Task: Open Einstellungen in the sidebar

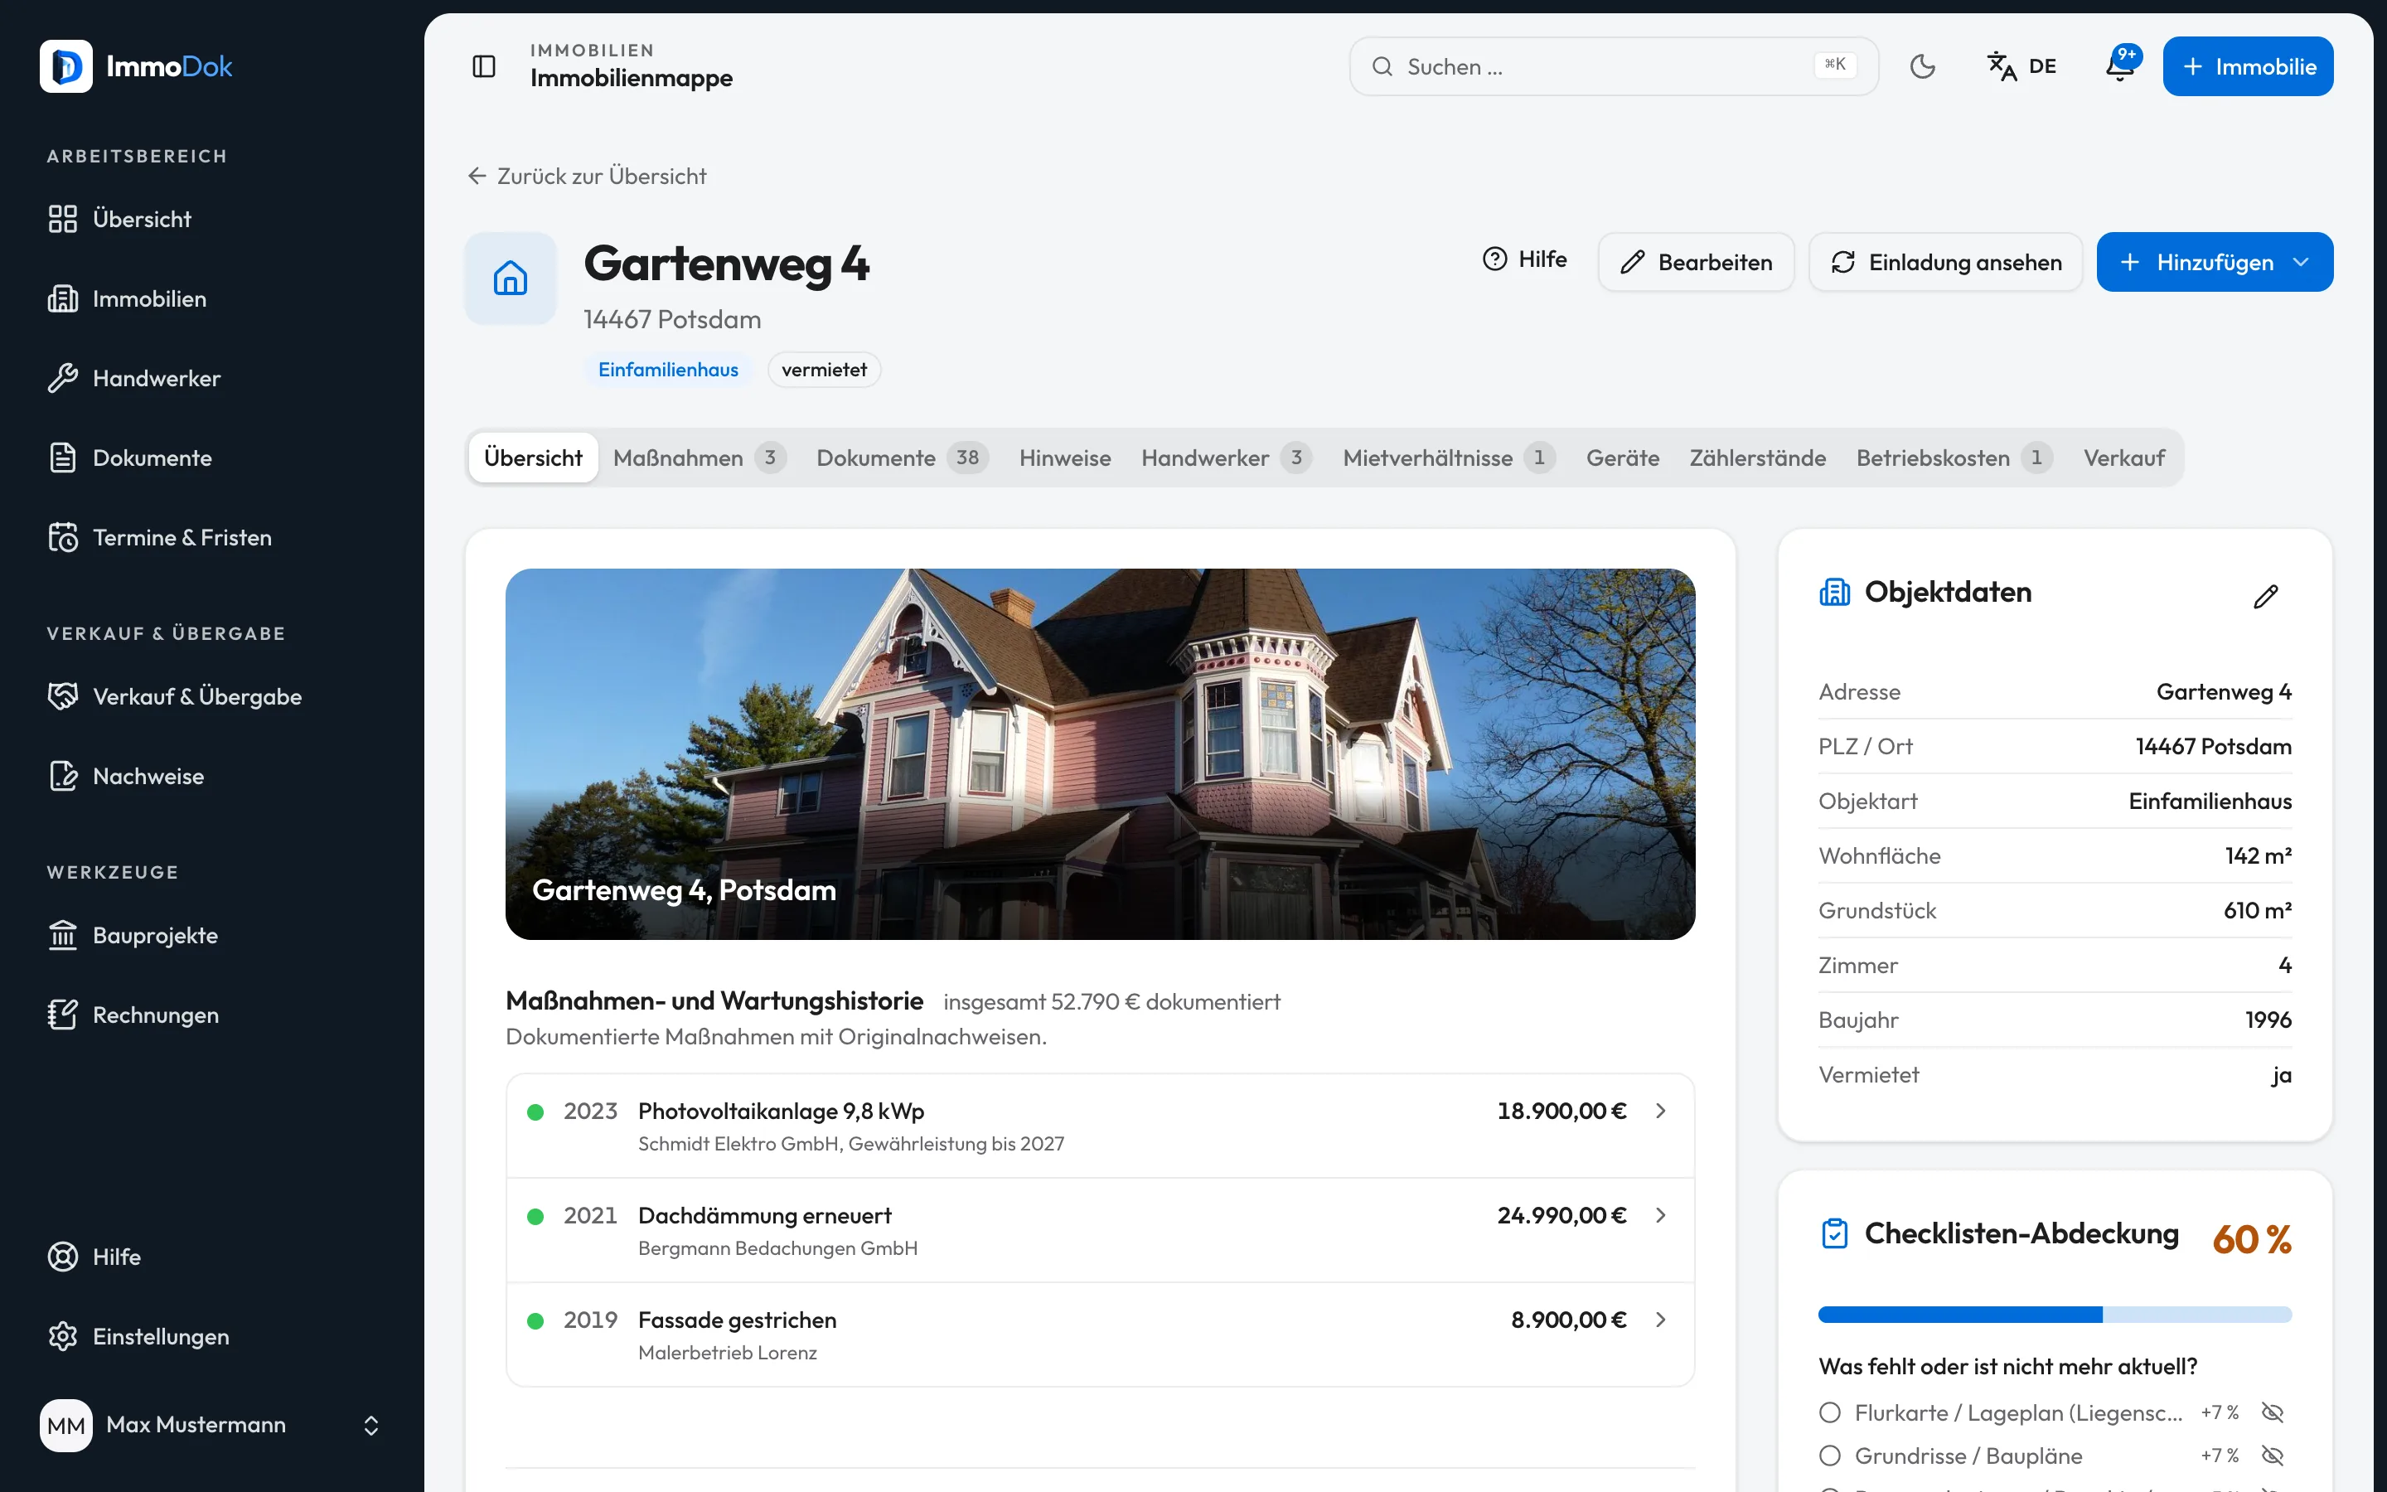Action: pyautogui.click(x=212, y=1337)
